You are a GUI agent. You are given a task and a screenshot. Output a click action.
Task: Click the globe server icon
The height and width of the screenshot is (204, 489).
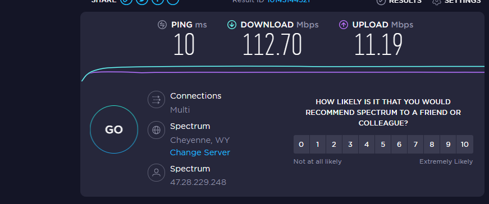click(x=156, y=130)
